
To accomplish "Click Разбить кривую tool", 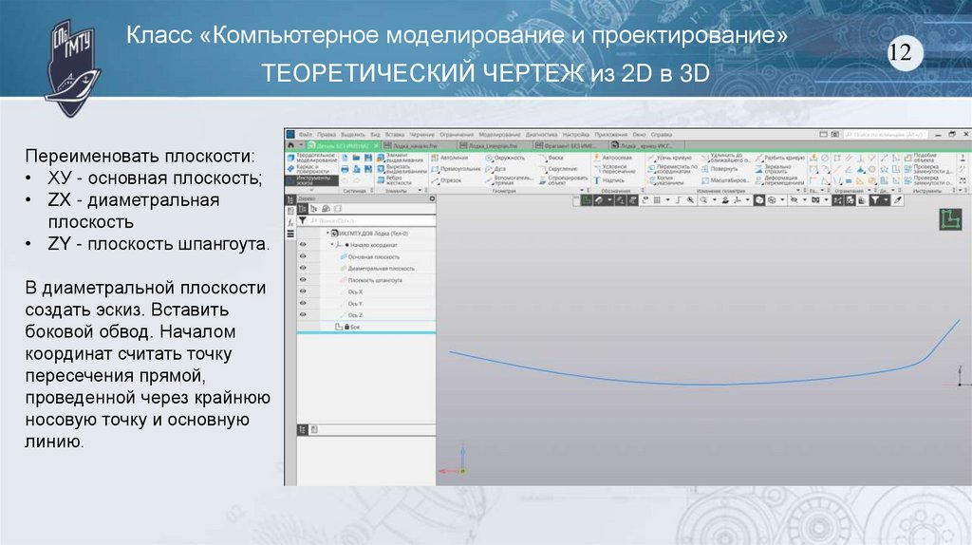I will (779, 158).
